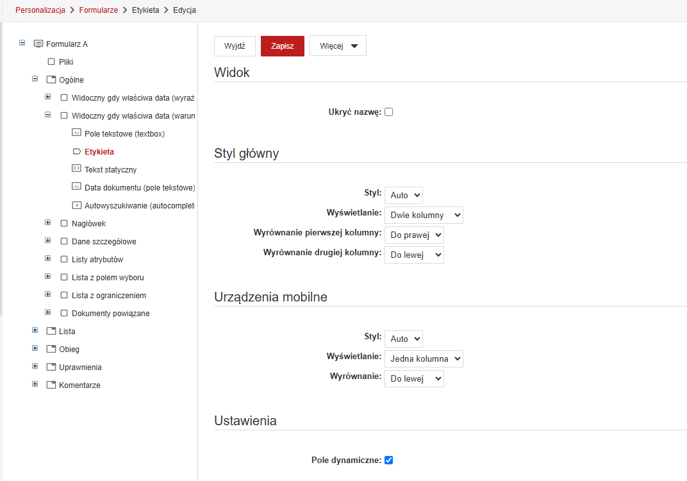Expand the Nagłówek tree node

(48, 223)
